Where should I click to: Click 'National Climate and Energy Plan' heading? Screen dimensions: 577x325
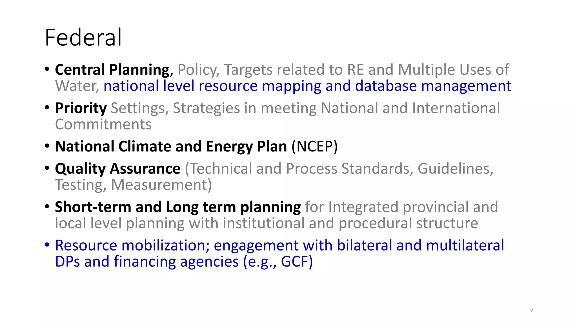pos(171,146)
